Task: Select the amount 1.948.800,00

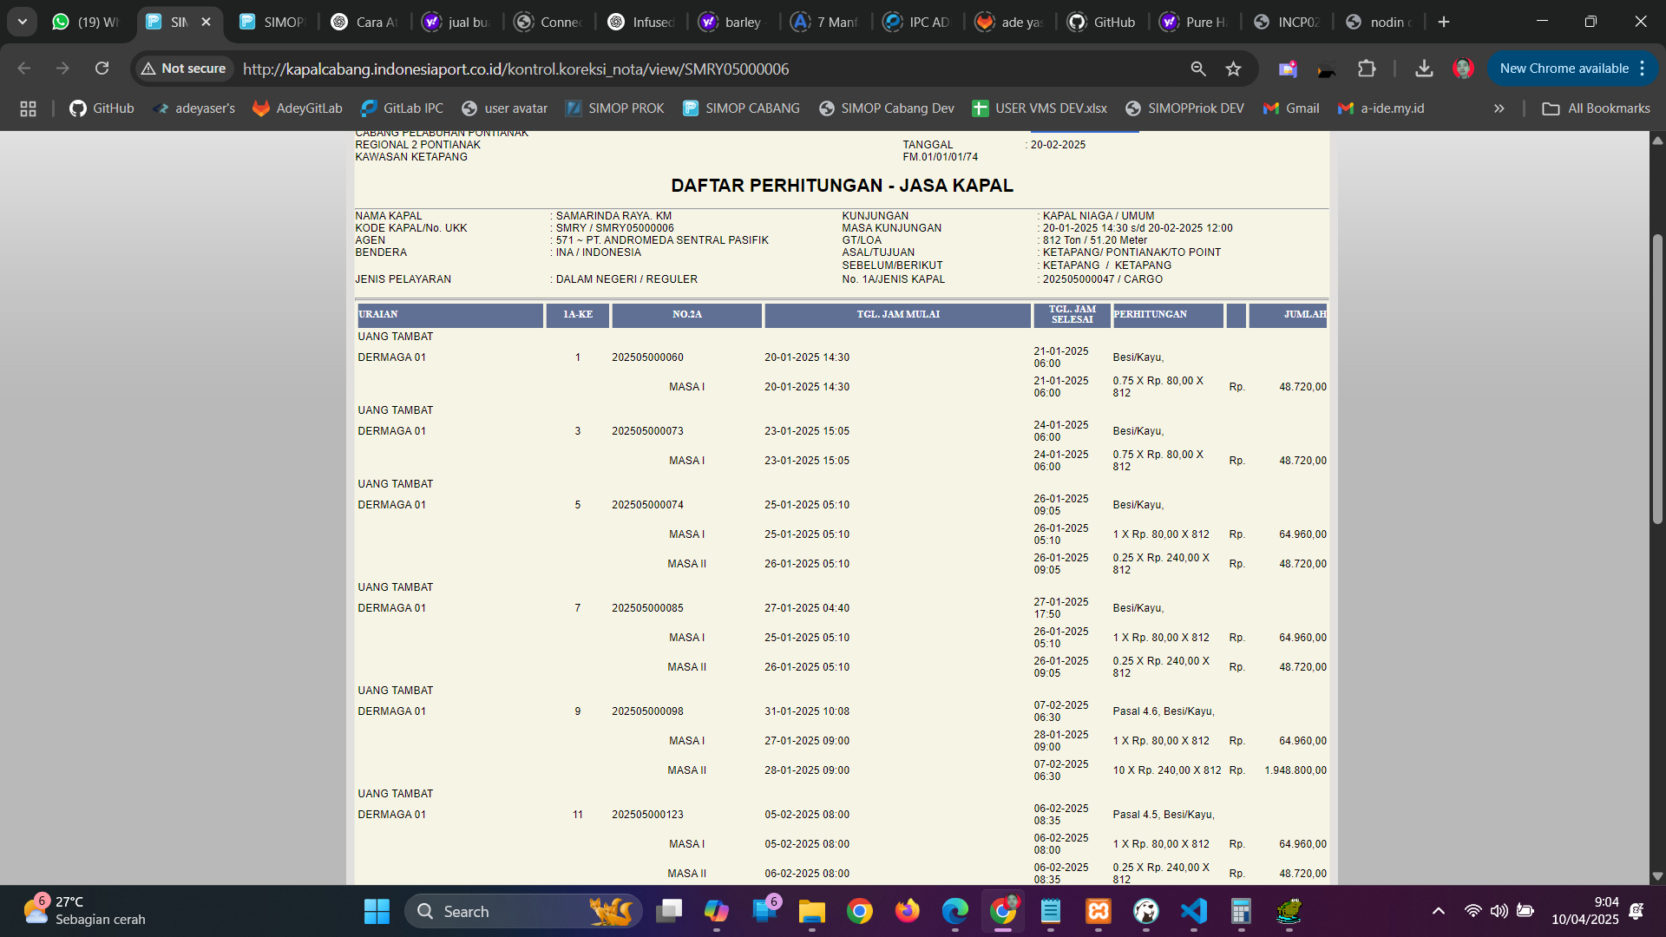Action: (x=1295, y=770)
